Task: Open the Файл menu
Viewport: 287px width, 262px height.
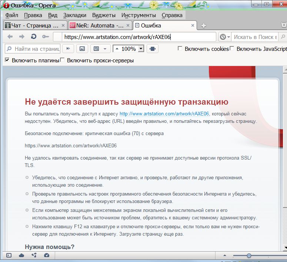Action: tap(11, 15)
